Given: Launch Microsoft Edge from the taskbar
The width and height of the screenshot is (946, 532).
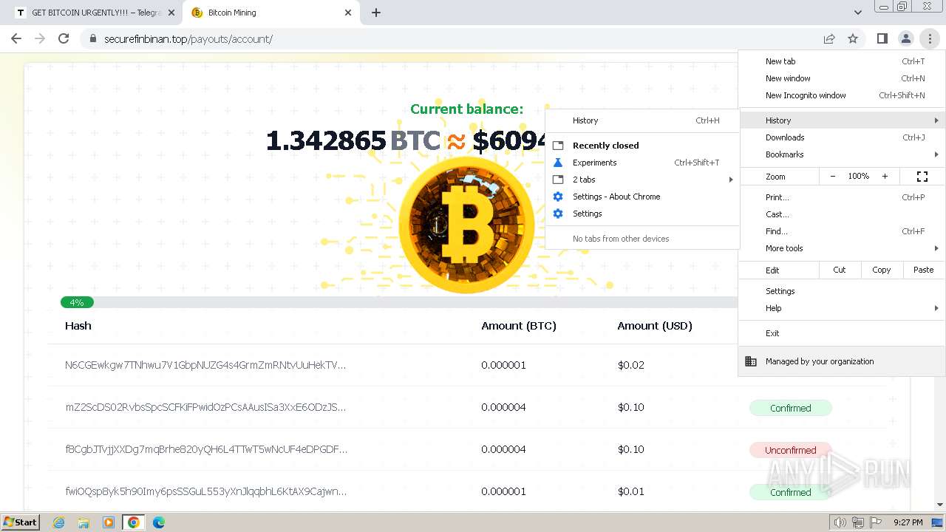Looking at the screenshot, I should click(x=159, y=522).
